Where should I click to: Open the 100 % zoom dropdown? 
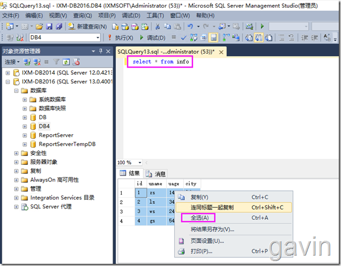pos(140,163)
